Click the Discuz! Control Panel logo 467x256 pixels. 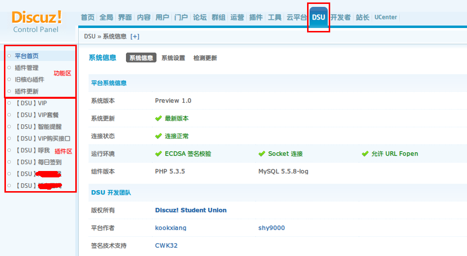[x=36, y=22]
